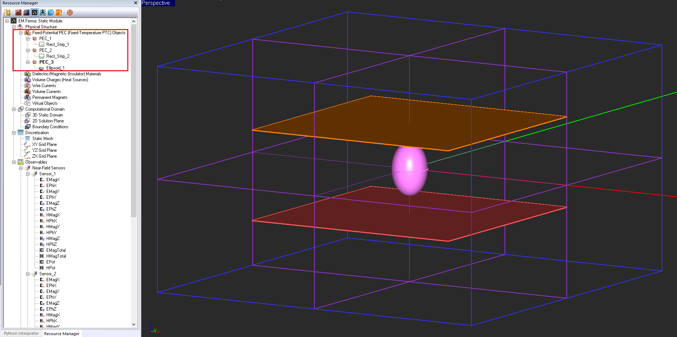Select EPhY under Sensor_1

tap(51, 197)
